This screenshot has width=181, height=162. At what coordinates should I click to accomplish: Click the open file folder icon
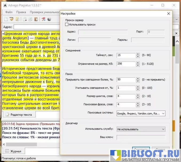pyautogui.click(x=17, y=19)
